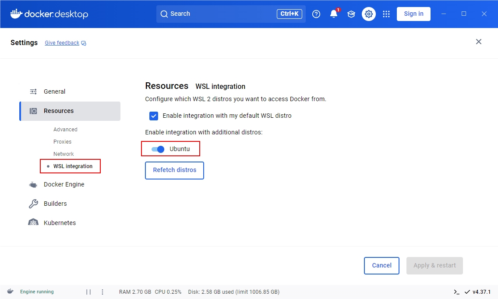
Task: Close the Settings panel with X
Action: click(x=479, y=42)
